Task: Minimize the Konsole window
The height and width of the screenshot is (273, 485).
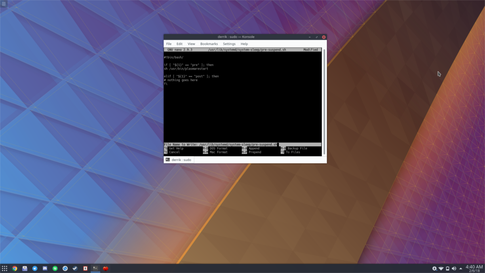Action: [x=309, y=37]
